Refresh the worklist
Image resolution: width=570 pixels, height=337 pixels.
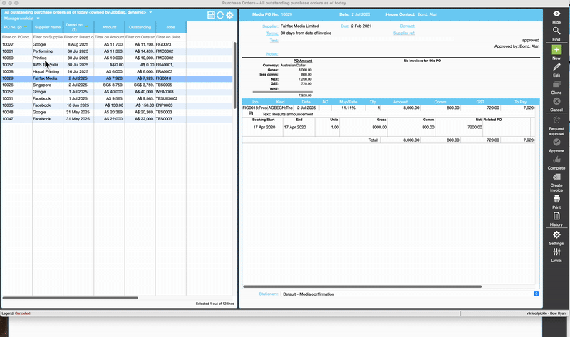[220, 15]
